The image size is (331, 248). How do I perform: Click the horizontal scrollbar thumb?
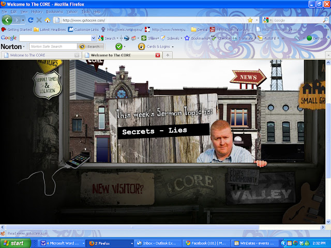(132, 227)
